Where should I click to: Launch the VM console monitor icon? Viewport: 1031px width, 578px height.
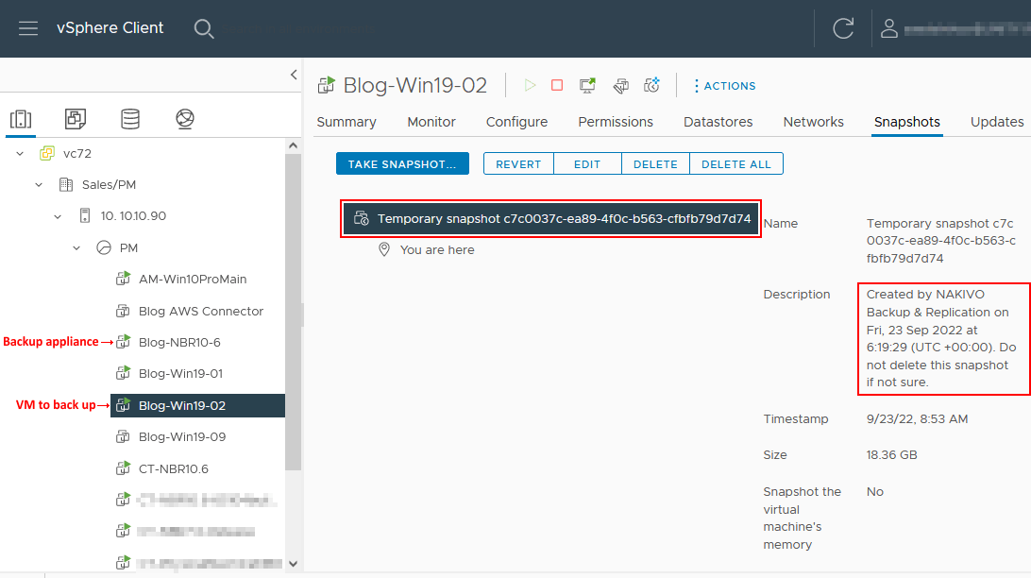pos(587,85)
